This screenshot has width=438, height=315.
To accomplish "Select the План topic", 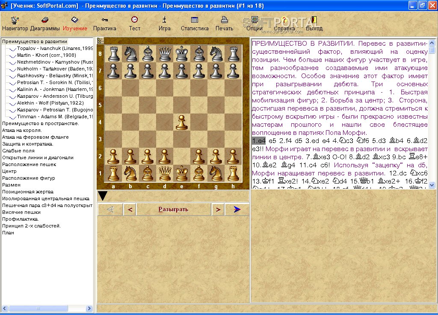I will point(8,233).
